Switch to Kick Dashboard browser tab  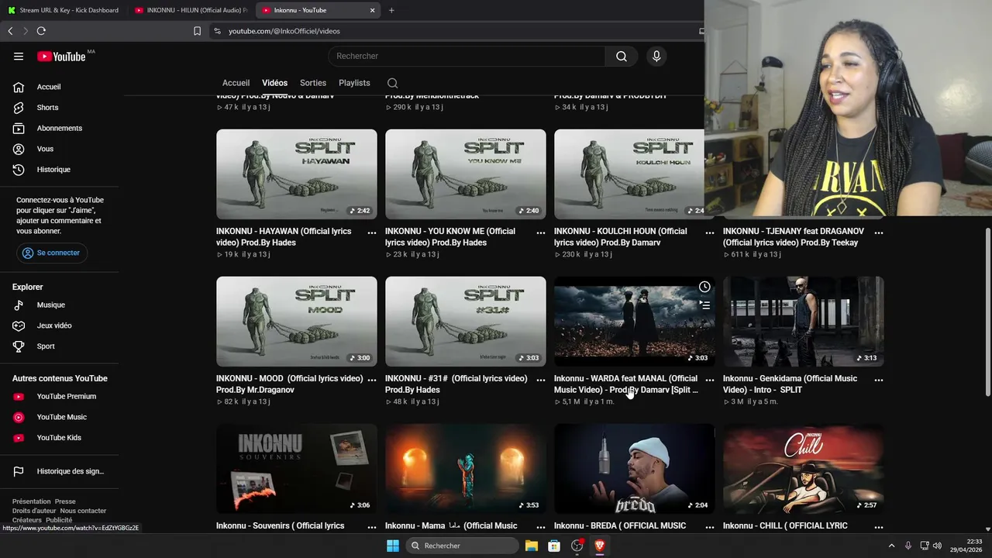point(64,10)
